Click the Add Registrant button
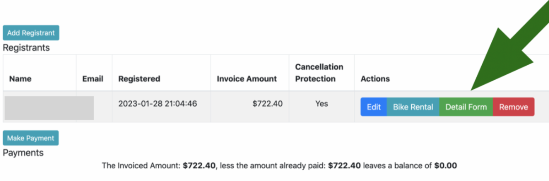The width and height of the screenshot is (549, 181). tap(31, 33)
